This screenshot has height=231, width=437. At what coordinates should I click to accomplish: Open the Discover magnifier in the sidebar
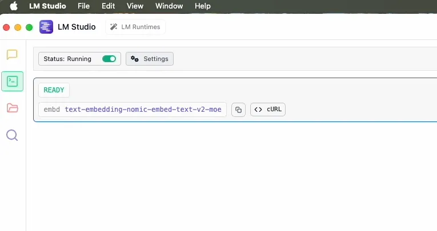tap(12, 135)
